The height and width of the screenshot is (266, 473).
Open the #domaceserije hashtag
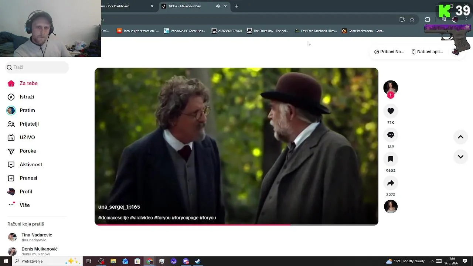[113, 218]
